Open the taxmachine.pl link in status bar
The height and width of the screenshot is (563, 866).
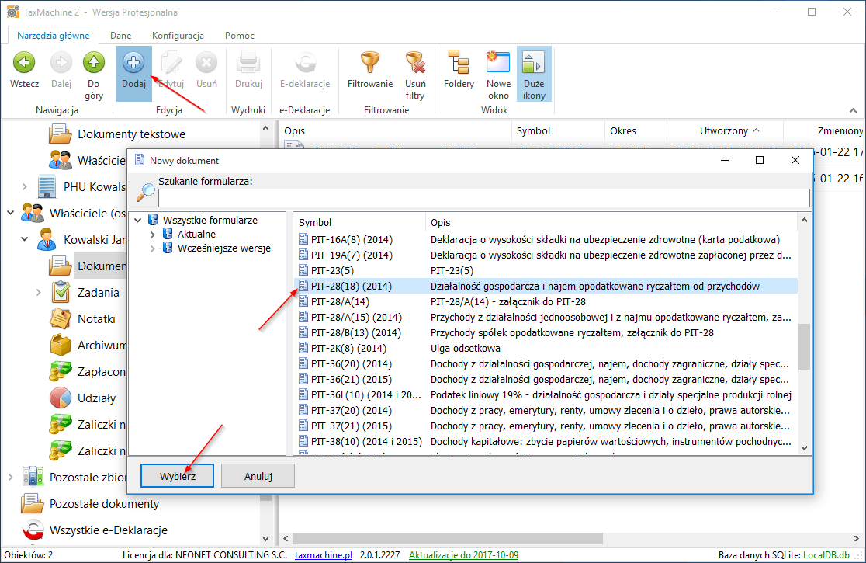pyautogui.click(x=324, y=556)
